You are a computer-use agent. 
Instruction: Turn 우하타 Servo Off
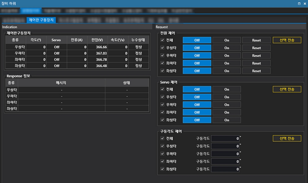tap(197, 104)
